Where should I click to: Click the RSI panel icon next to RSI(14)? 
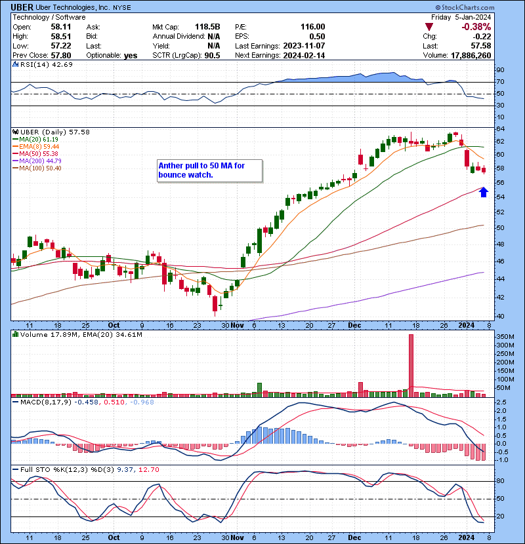pyautogui.click(x=16, y=64)
